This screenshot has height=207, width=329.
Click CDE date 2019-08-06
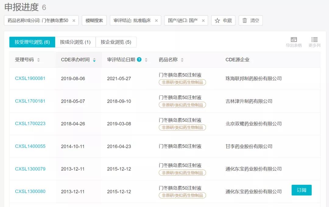[x=73, y=79]
